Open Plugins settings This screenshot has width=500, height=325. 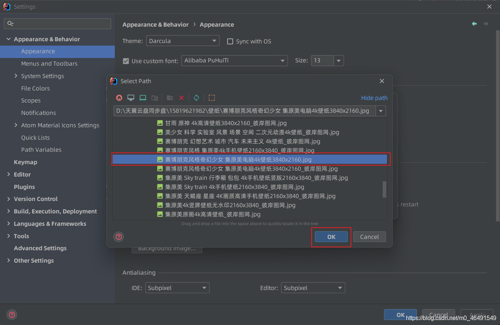24,187
